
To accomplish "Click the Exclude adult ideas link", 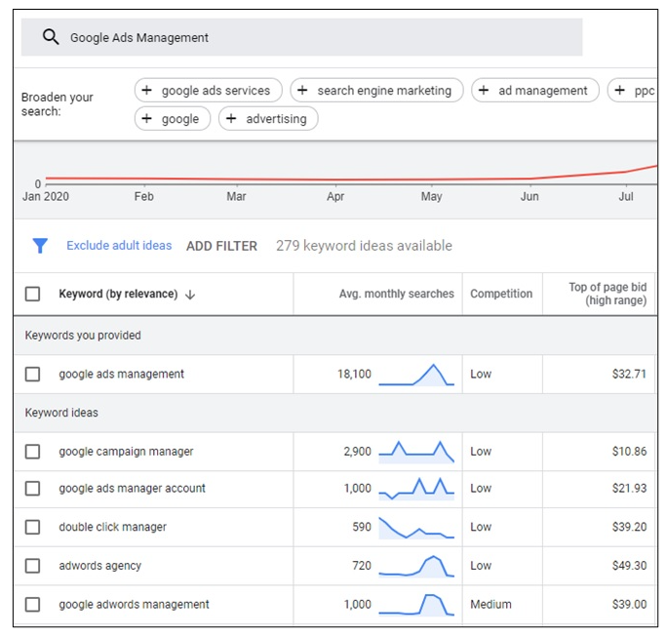I will [119, 246].
